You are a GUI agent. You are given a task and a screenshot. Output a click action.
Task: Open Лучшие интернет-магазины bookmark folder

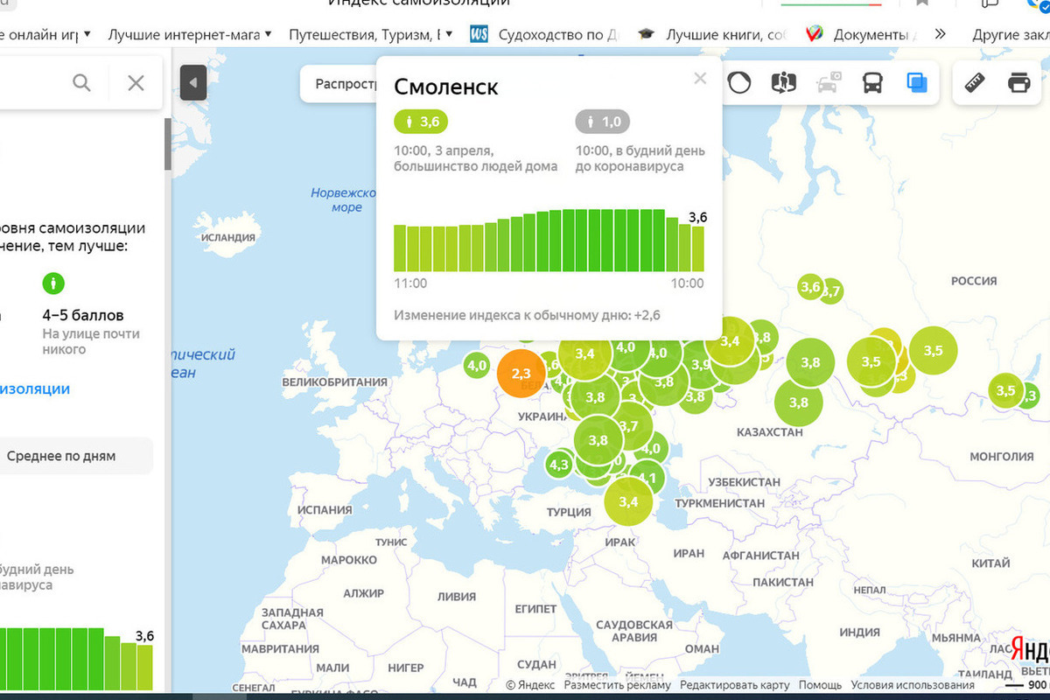pos(184,35)
